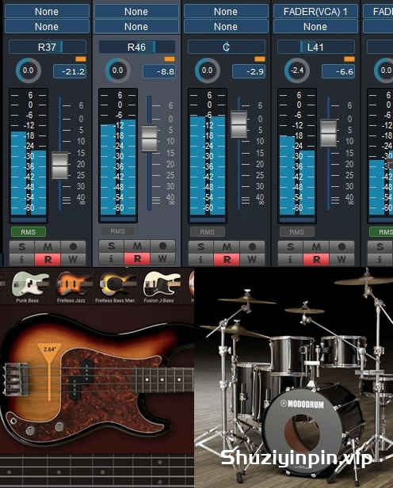The image size is (393, 488).
Task: Click orange indicator on L41 channel
Action: pyautogui.click(x=349, y=59)
